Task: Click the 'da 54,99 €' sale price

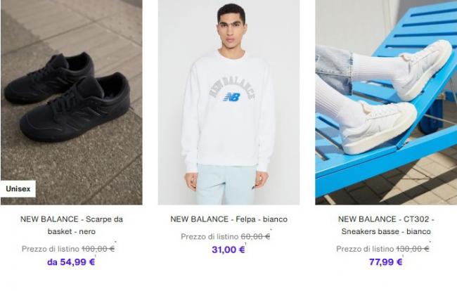Action: tap(71, 262)
